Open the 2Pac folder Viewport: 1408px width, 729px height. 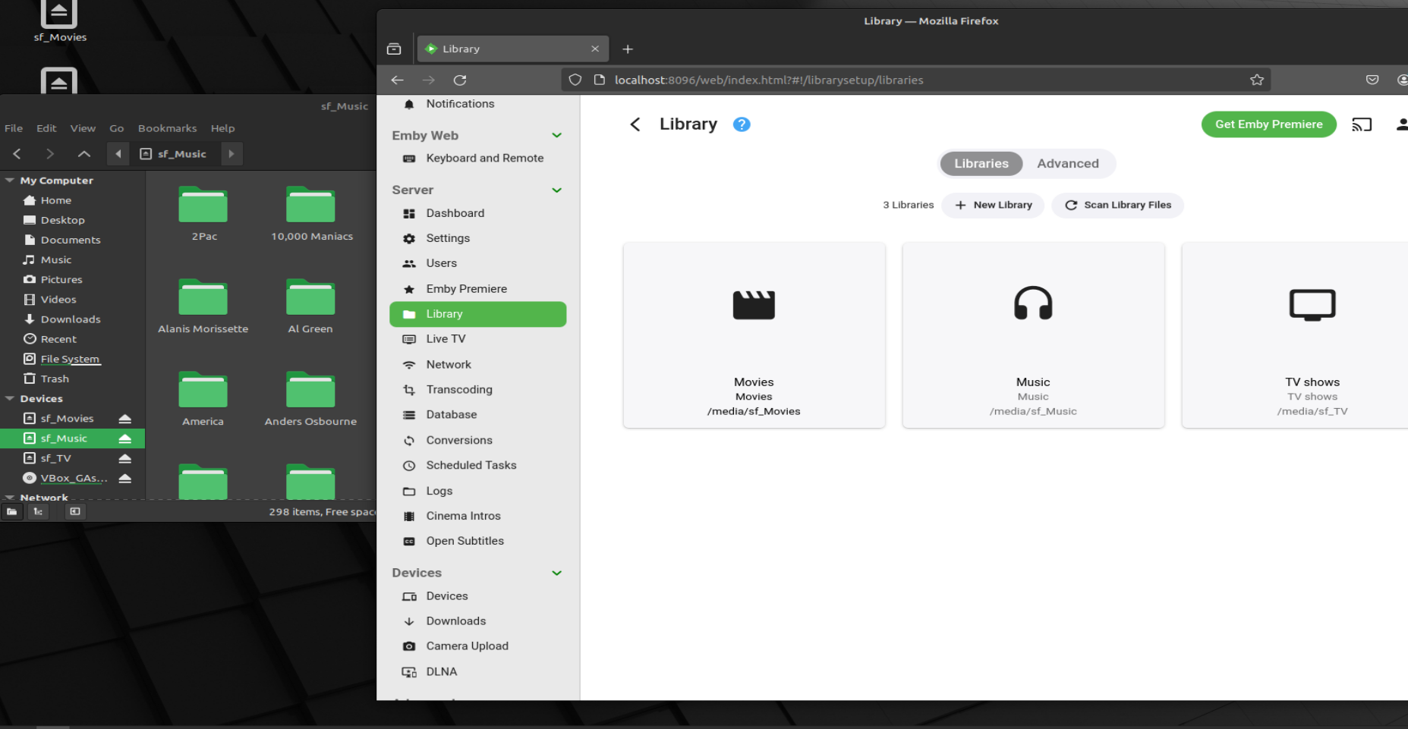[203, 214]
